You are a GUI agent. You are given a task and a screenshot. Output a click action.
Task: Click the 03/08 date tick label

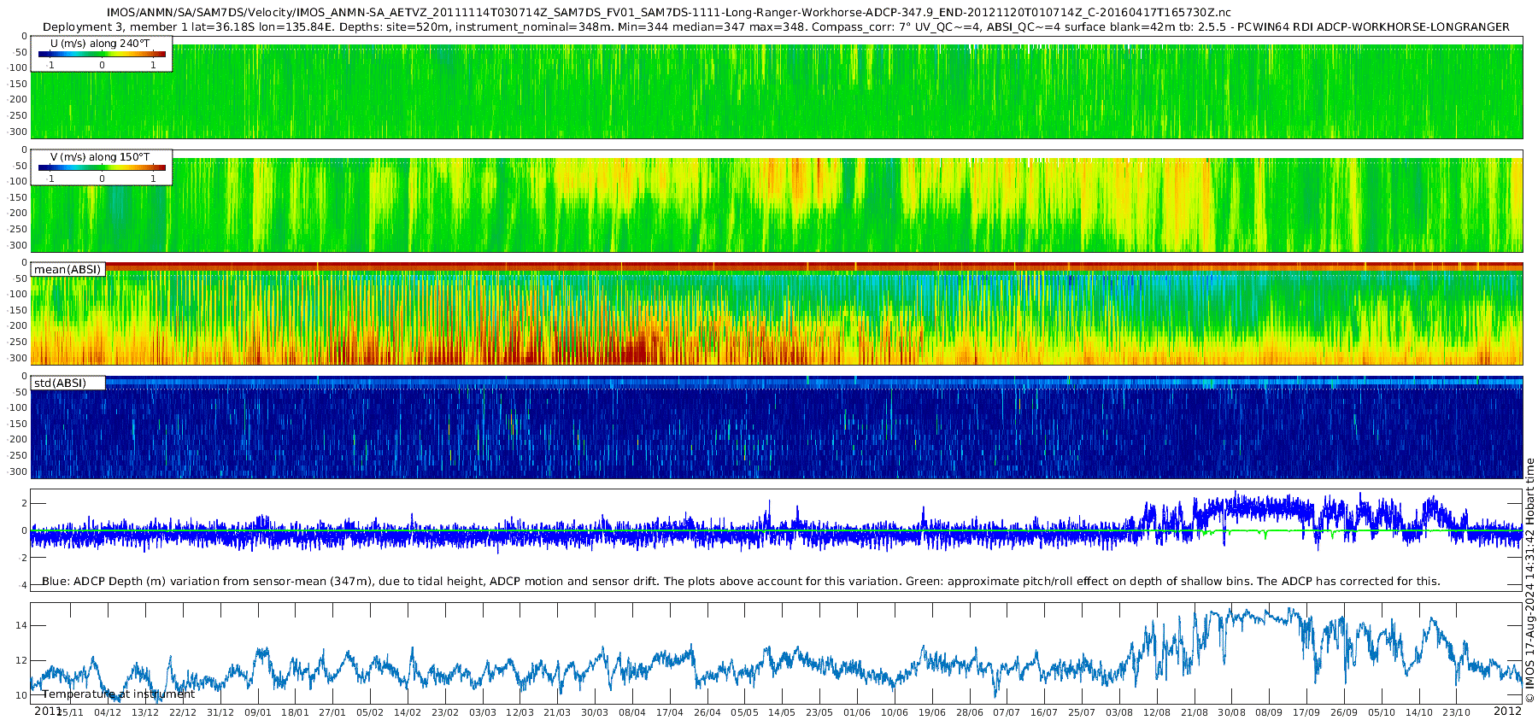click(x=1119, y=712)
